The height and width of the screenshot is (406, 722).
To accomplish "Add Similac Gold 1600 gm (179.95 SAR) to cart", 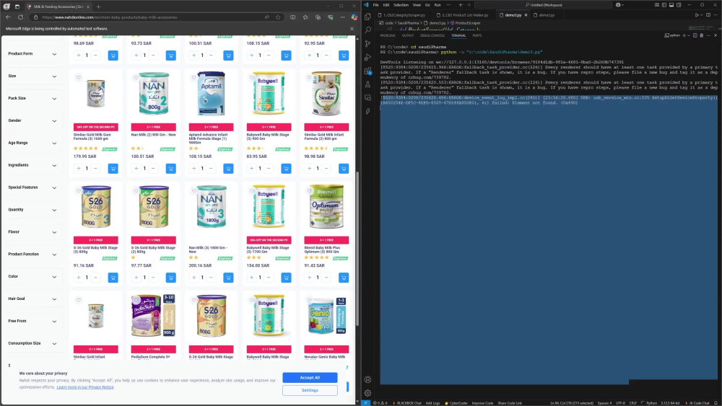I will pyautogui.click(x=113, y=169).
